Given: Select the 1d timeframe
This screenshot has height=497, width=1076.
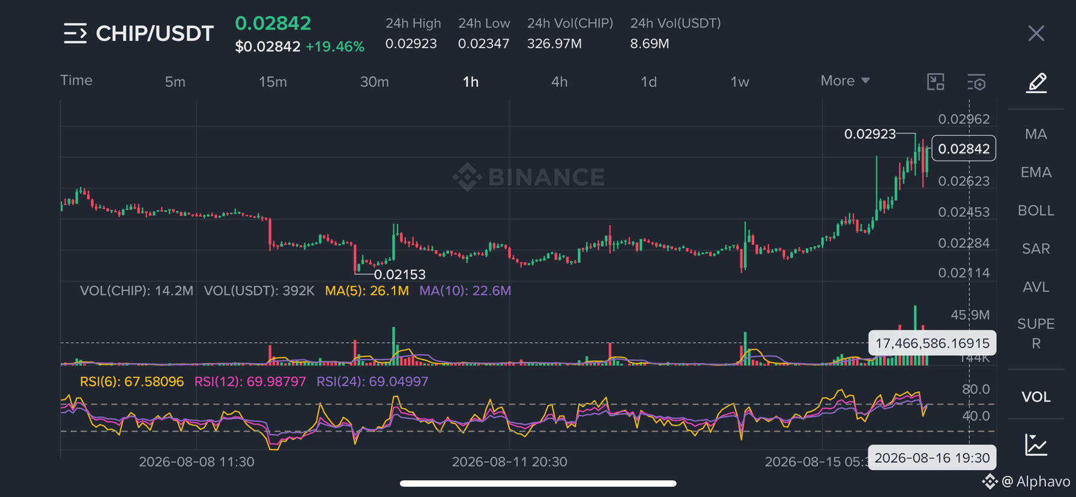Looking at the screenshot, I should click(x=648, y=82).
